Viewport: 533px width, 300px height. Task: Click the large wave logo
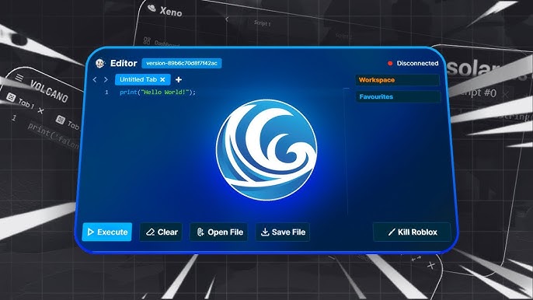point(266,150)
